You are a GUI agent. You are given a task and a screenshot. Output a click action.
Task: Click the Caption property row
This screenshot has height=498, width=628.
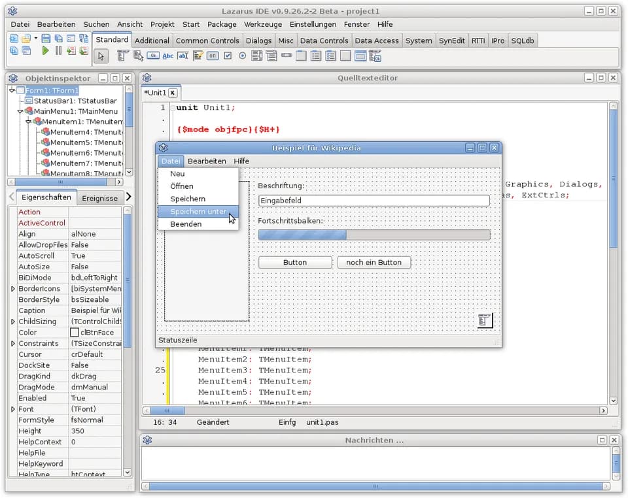[x=69, y=311]
